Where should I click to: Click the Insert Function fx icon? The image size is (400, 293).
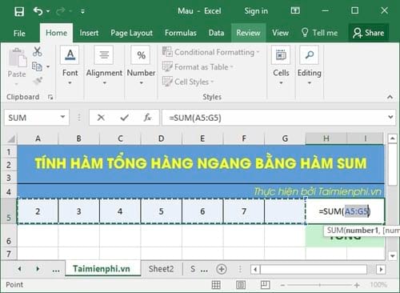pos(147,118)
